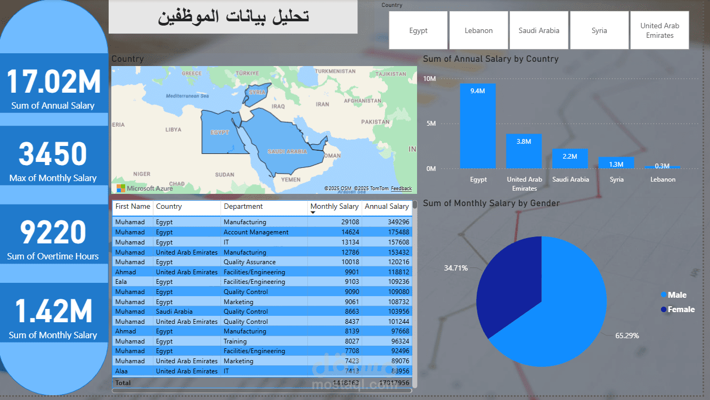
Task: Sort by Annual Salary column header
Action: [387, 207]
